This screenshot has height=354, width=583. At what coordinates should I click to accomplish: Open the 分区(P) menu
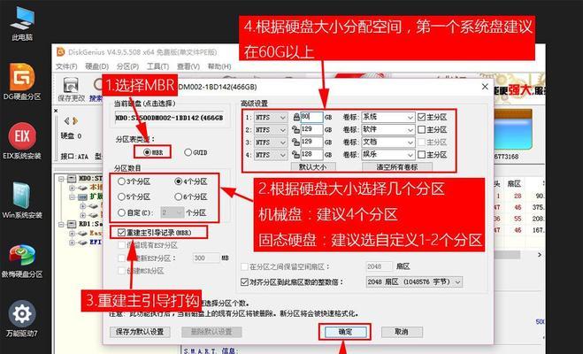[x=127, y=66]
